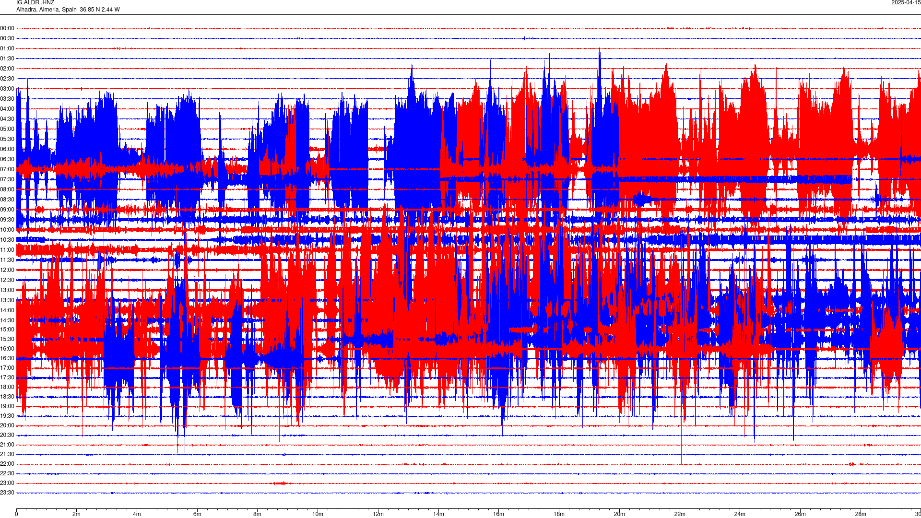
Task: Select the 21:00 time row label
Action: [7, 445]
